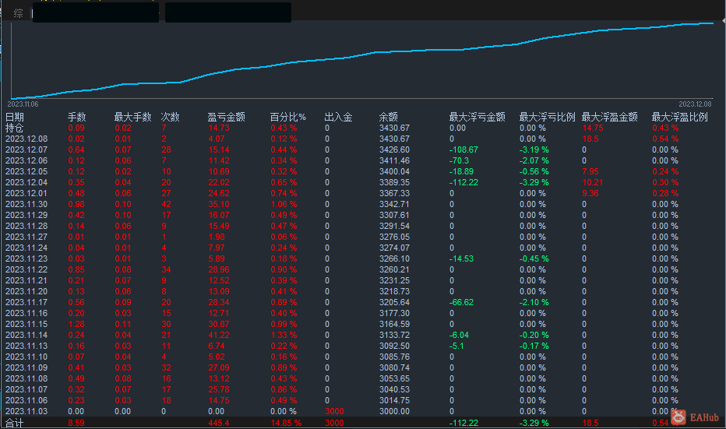
Task: Select the 2023.11.23 date row
Action: click(x=26, y=258)
